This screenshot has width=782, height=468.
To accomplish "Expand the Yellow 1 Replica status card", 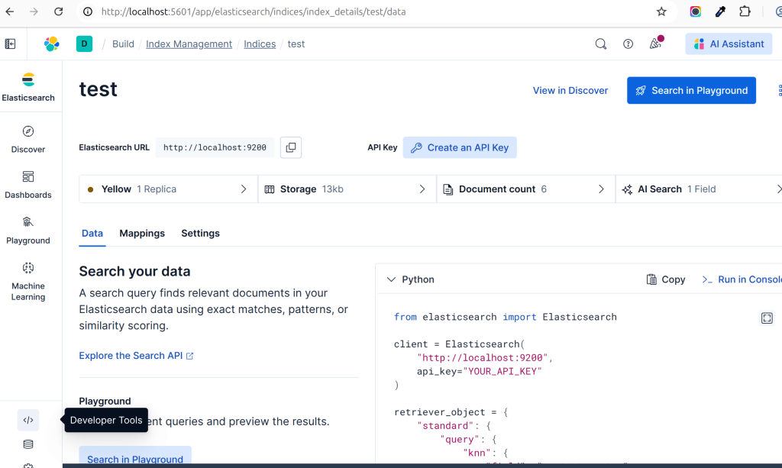I will point(168,189).
